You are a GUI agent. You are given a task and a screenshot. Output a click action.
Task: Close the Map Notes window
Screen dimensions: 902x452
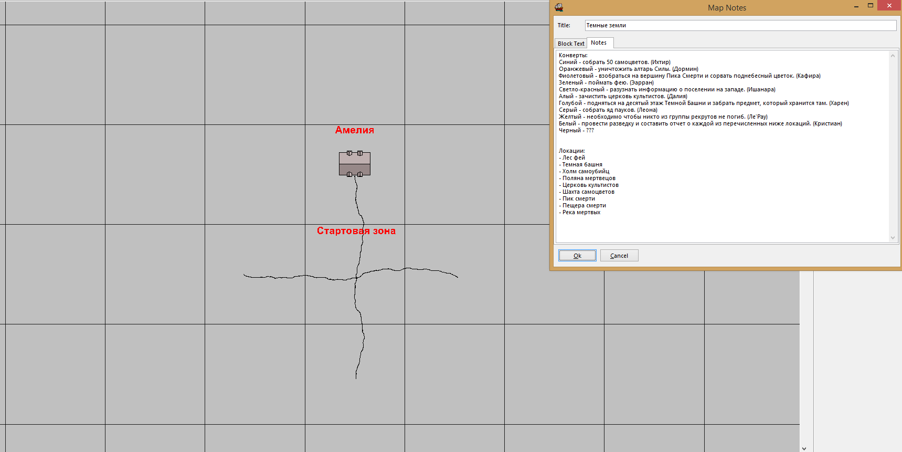(889, 6)
